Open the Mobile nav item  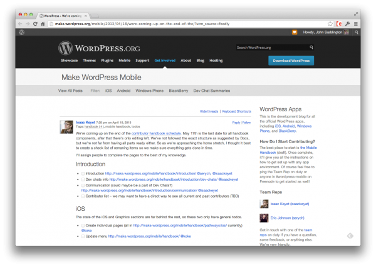click(125, 61)
